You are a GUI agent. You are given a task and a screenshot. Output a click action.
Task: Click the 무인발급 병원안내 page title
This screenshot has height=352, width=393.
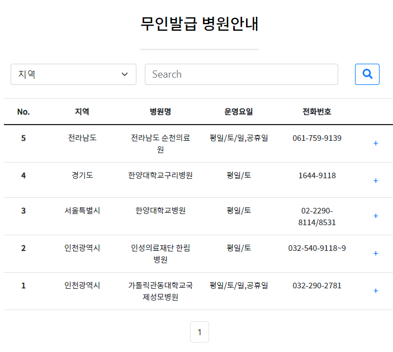coord(200,24)
